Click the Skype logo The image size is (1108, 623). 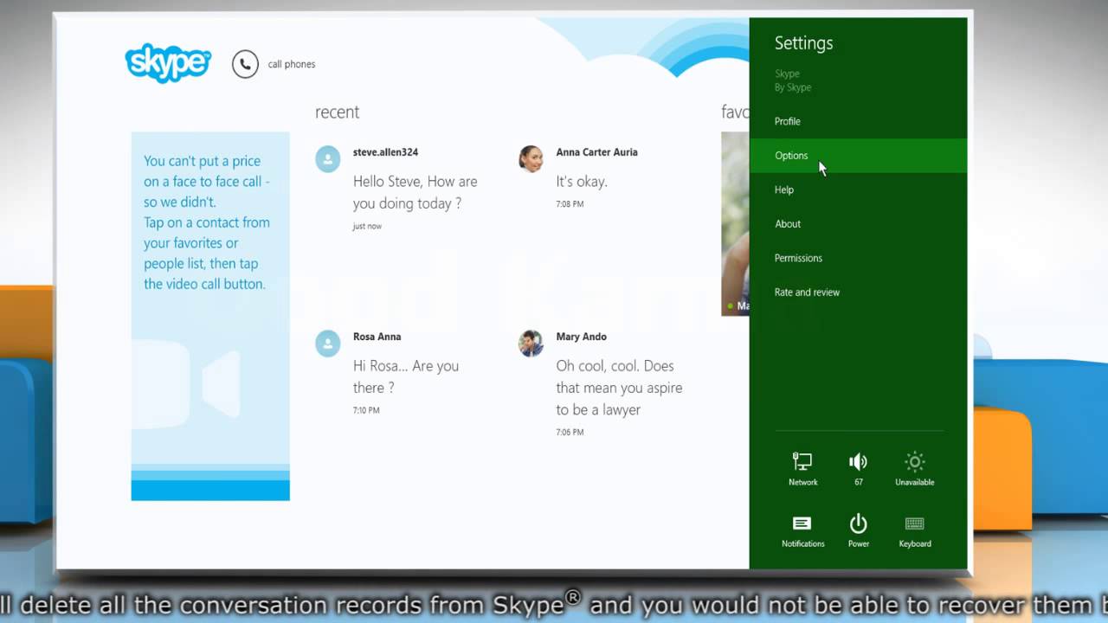[x=168, y=63]
